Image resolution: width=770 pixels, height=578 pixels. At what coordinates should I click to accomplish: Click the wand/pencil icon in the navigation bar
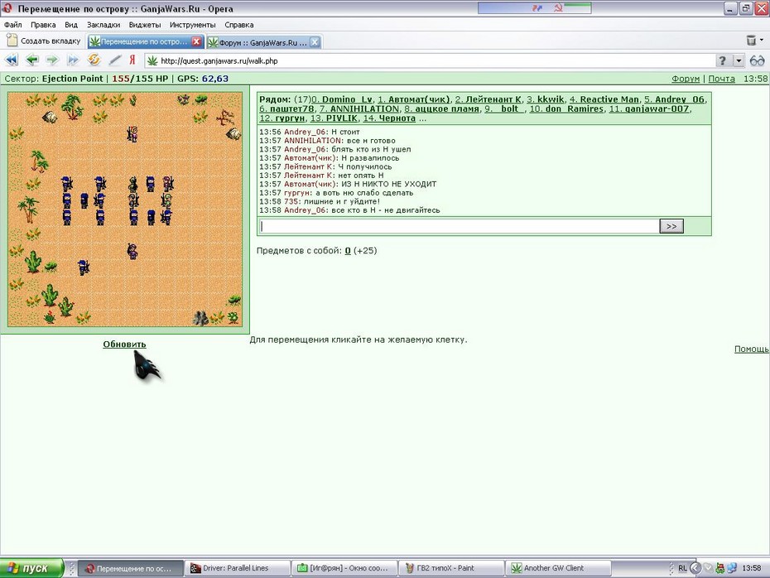coord(114,60)
